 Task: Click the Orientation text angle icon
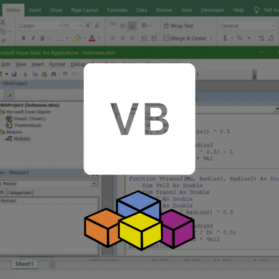tap(144, 25)
